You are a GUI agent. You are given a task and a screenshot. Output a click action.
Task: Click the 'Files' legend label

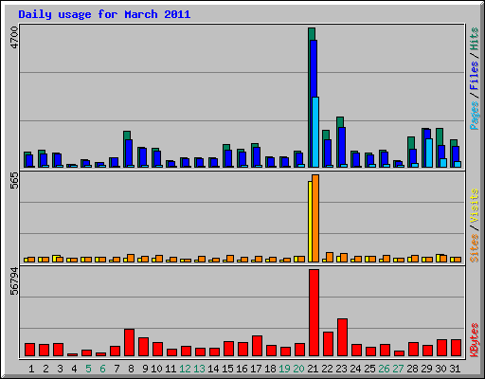point(474,76)
